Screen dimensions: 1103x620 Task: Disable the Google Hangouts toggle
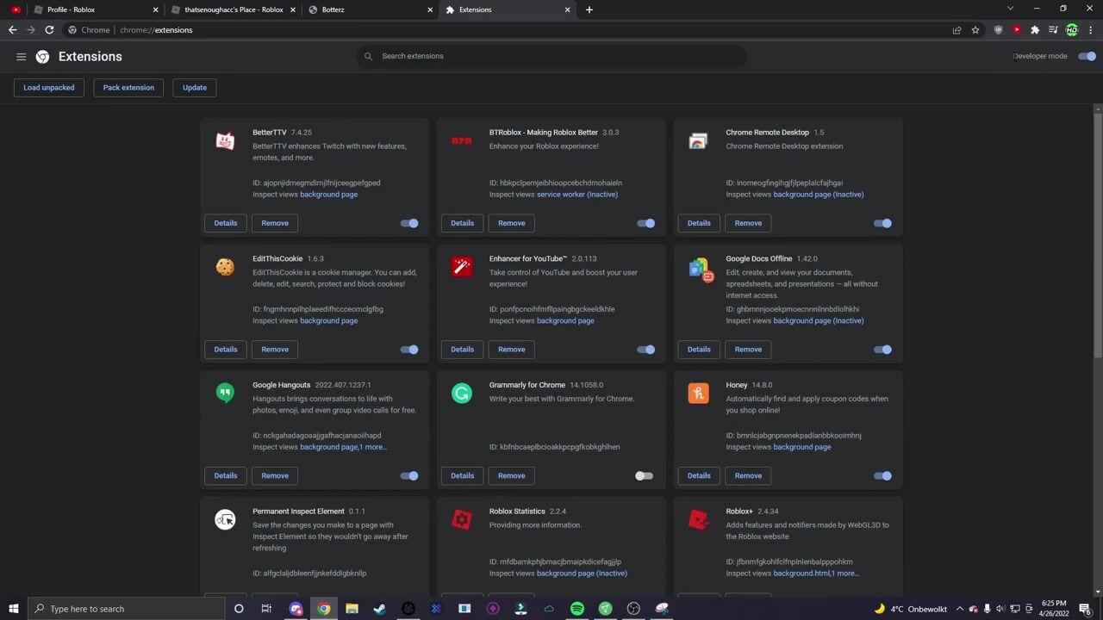(x=409, y=475)
